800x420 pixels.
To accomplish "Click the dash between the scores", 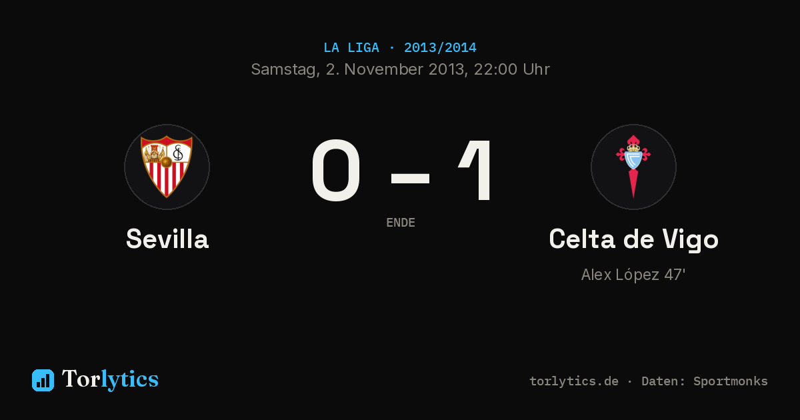I will pos(410,177).
